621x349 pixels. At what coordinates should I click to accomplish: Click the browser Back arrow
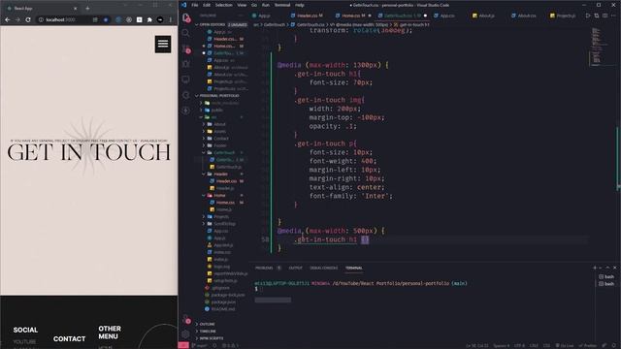(x=8, y=19)
